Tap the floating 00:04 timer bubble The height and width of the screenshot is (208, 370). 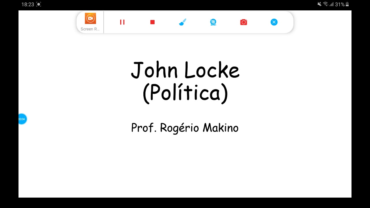point(22,119)
